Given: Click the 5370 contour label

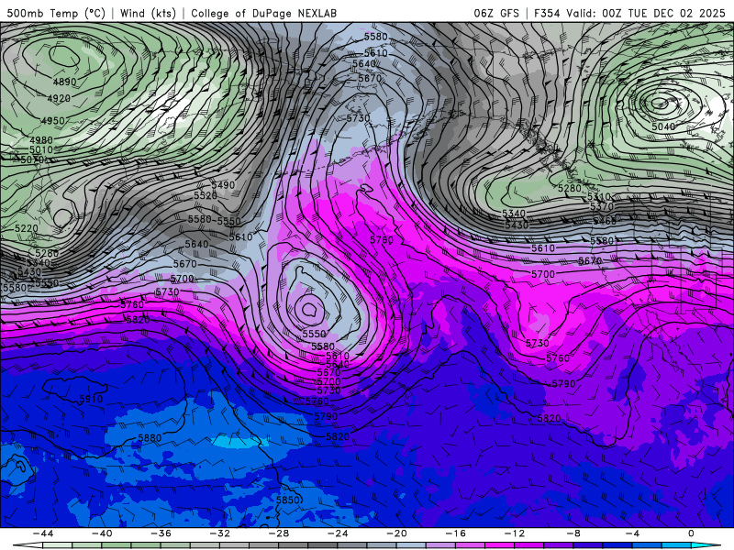Looking at the screenshot, I should pos(602,206).
